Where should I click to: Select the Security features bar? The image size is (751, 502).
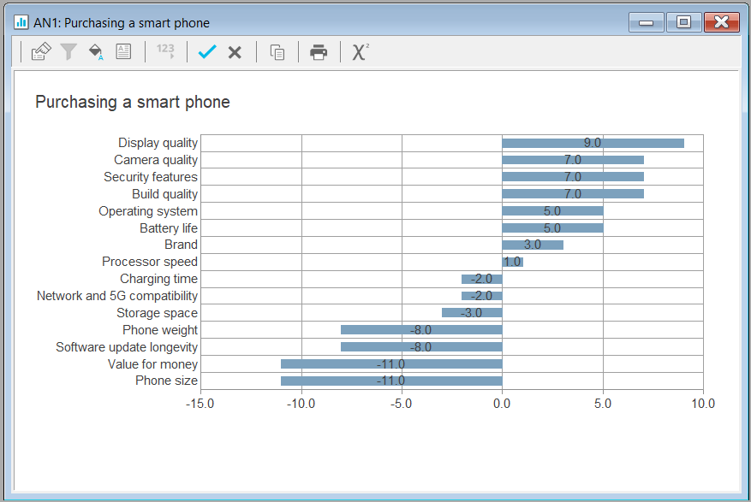573,177
